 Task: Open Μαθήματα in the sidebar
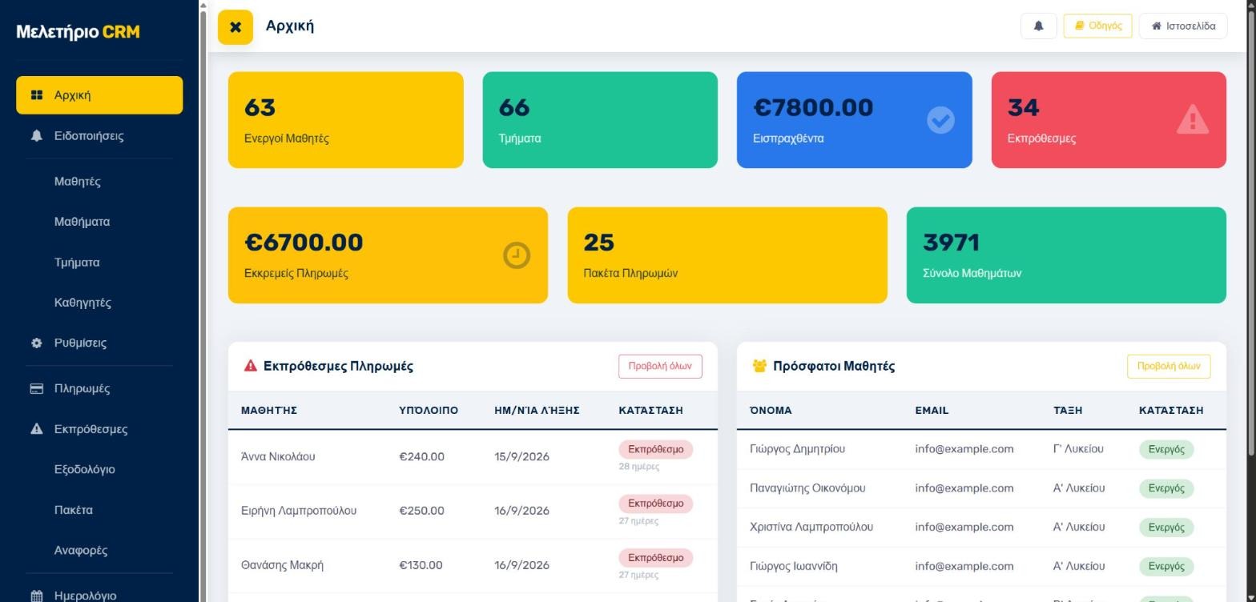click(x=99, y=222)
